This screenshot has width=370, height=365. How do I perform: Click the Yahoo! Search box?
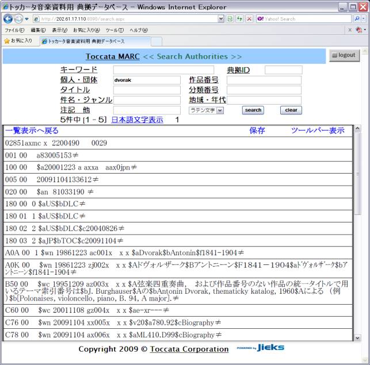point(304,19)
